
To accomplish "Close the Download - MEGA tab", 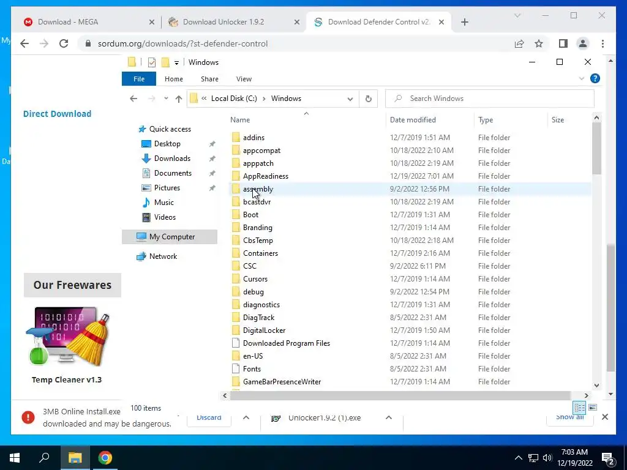I will pos(152,23).
